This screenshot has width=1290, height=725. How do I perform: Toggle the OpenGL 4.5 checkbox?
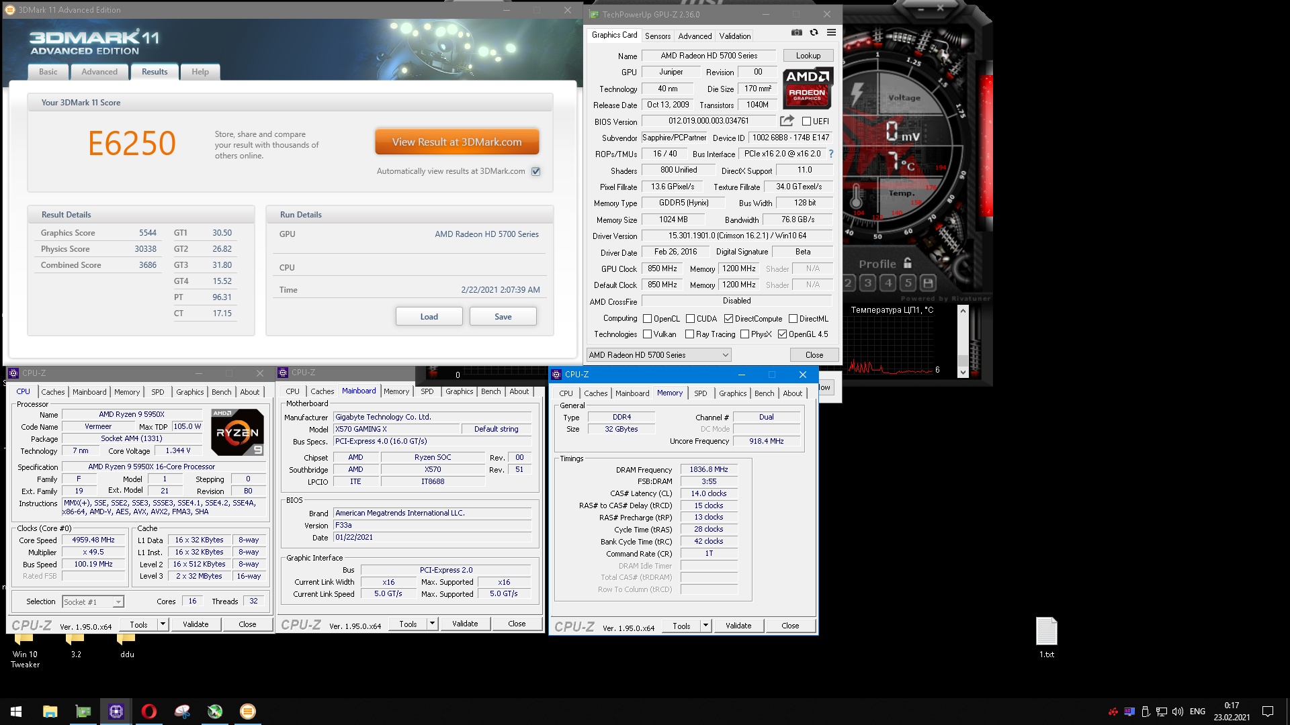[782, 334]
